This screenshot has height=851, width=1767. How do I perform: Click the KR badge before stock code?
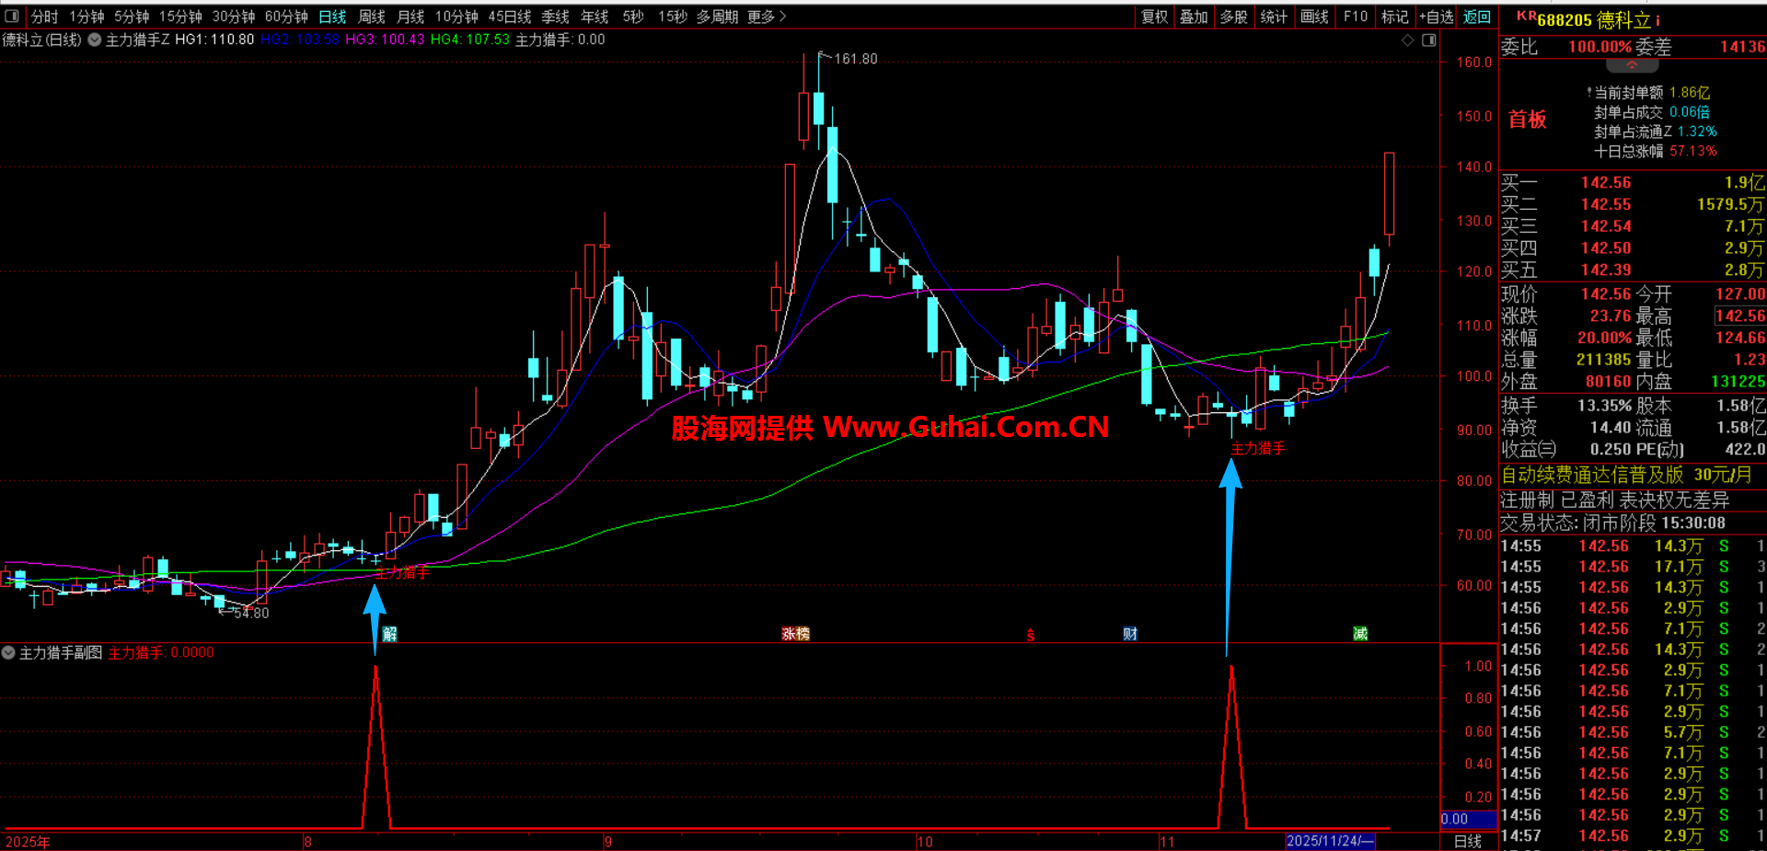1526,16
